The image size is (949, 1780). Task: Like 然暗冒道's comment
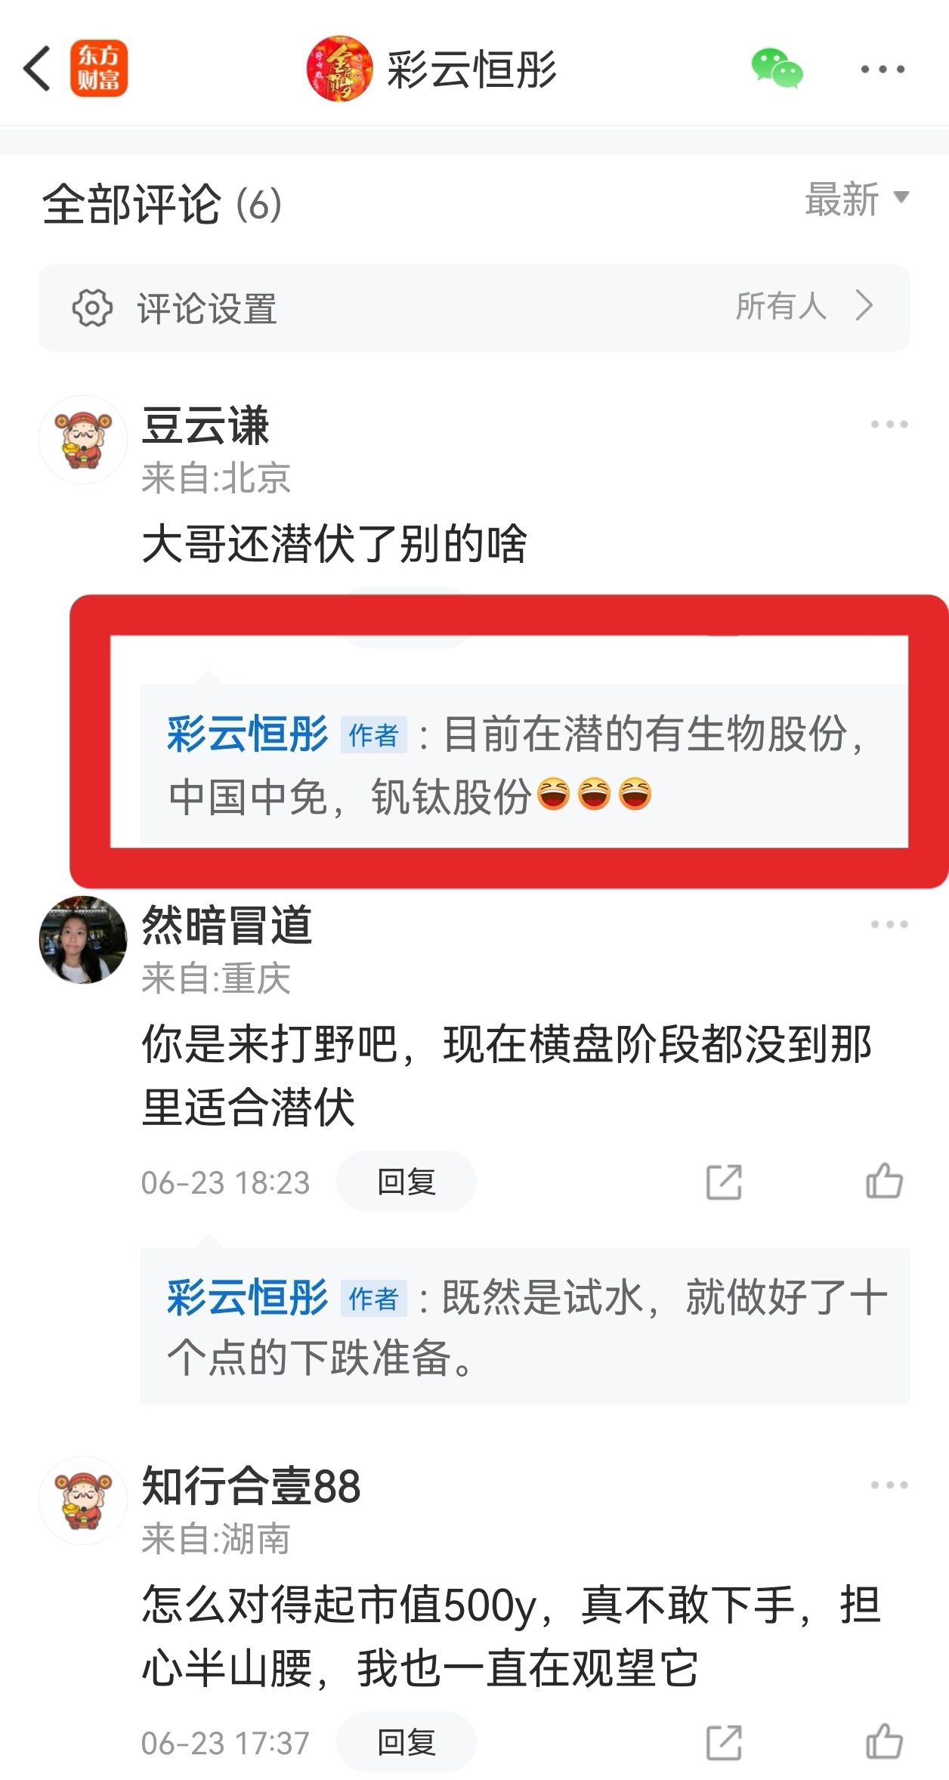pos(884,1182)
